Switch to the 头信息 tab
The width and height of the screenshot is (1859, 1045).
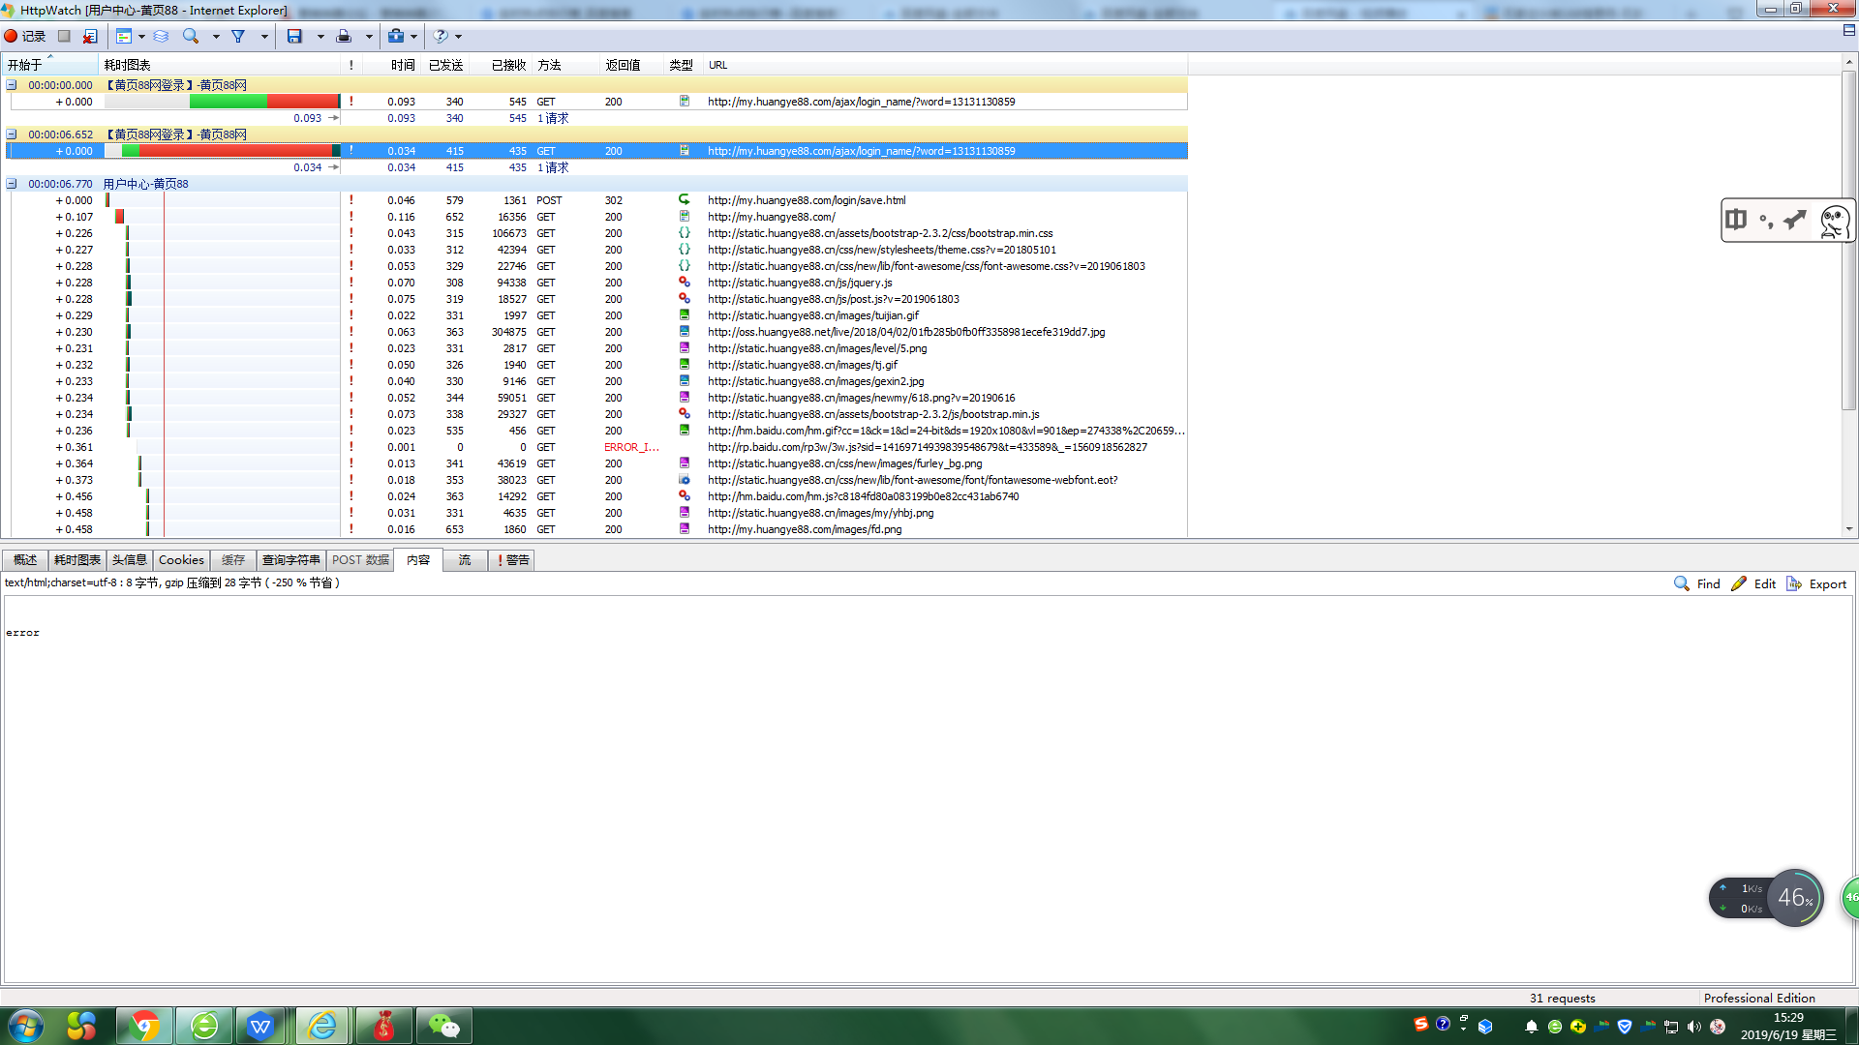coord(129,560)
